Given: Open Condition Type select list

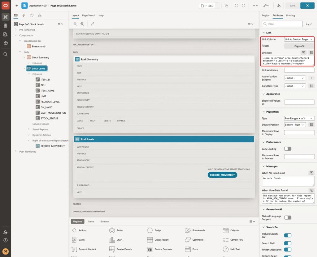Looking at the screenshot, I should [295, 86].
